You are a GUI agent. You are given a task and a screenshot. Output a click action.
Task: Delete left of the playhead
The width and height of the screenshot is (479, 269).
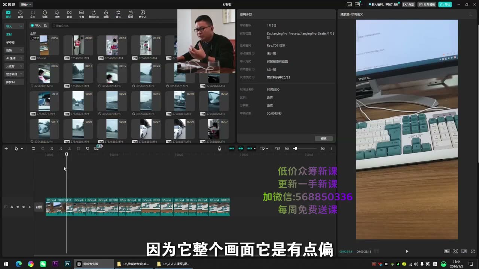(x=61, y=148)
